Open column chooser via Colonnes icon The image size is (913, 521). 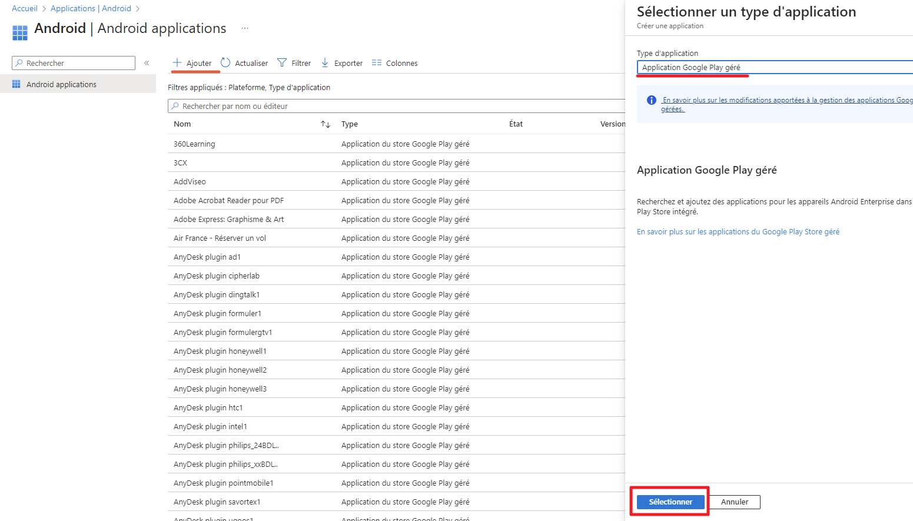click(x=377, y=63)
